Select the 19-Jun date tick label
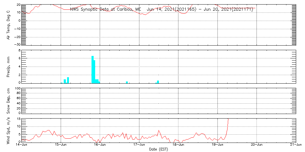Viewport: 305px width, 152px height. [217, 145]
